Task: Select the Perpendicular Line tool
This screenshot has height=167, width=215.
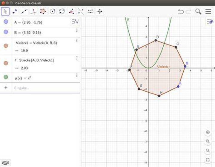Action: click(x=33, y=11)
